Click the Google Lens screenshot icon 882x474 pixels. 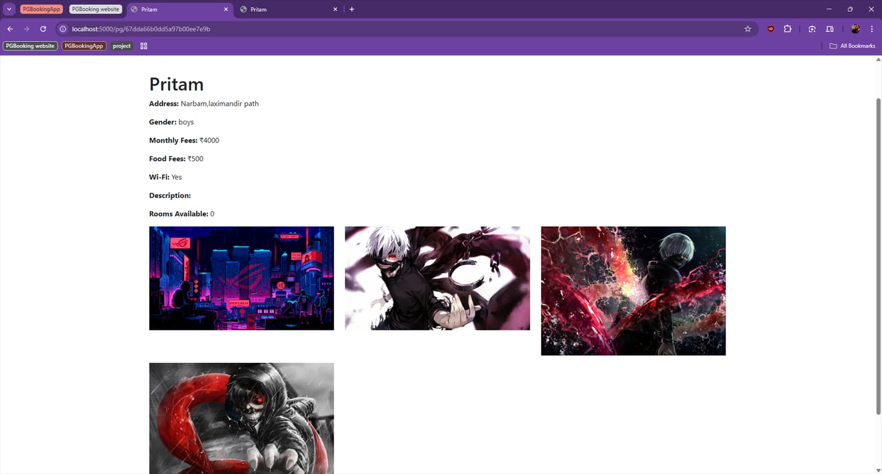click(812, 29)
